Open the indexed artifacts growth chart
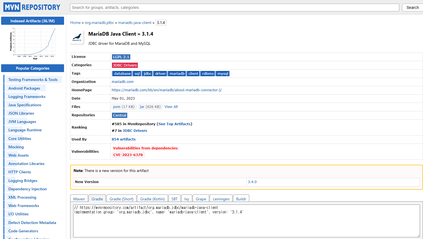 click(33, 43)
